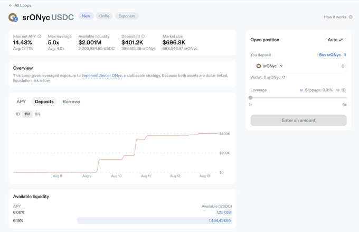The width and height of the screenshot is (359, 232).
Task: Open the How it works help icon
Action: pos(351,17)
